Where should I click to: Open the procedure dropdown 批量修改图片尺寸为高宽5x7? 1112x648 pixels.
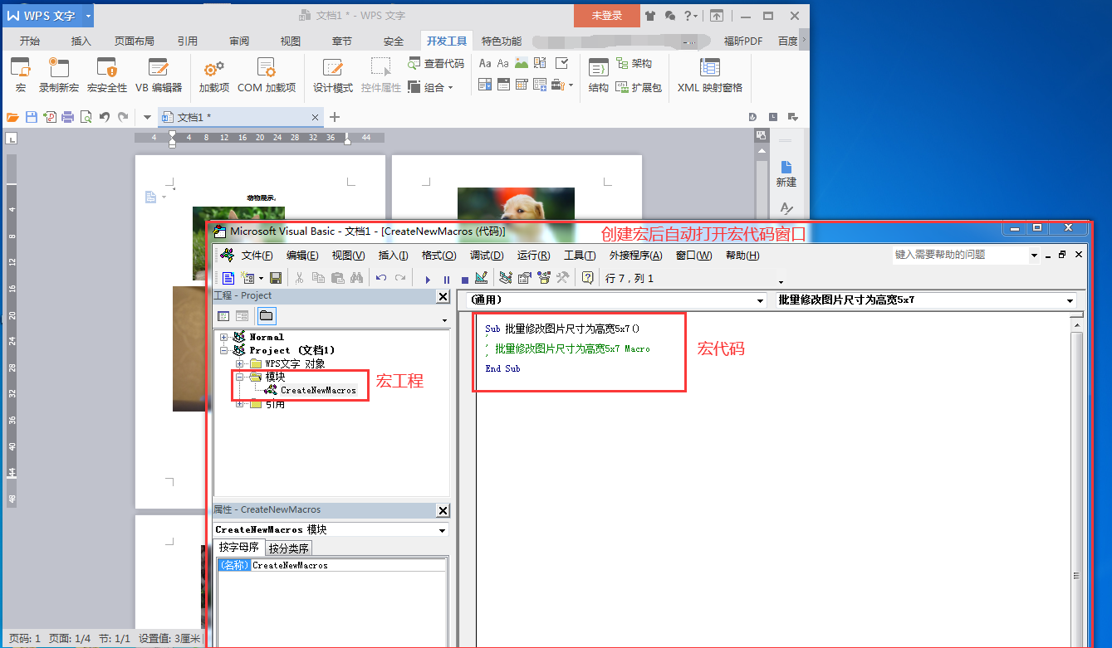[x=1070, y=301]
